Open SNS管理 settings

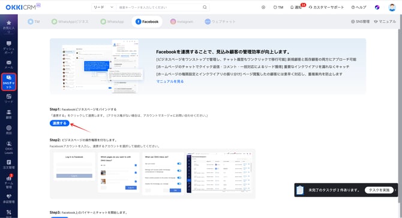click(360, 22)
